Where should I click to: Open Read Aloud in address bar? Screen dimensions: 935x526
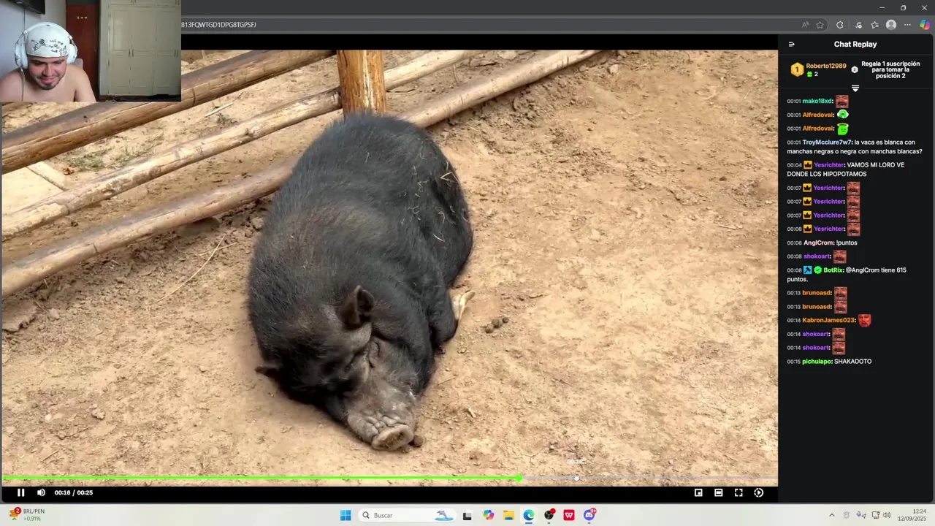click(x=806, y=25)
